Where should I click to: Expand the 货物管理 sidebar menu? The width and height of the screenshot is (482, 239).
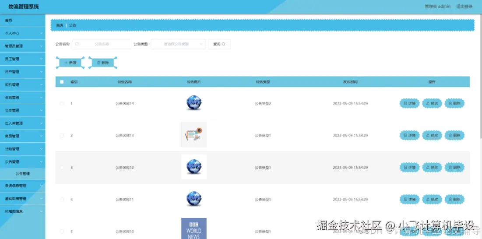point(23,149)
